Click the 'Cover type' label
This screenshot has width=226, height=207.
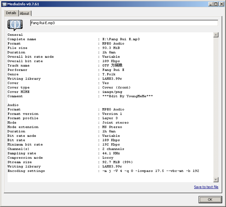point(18,87)
